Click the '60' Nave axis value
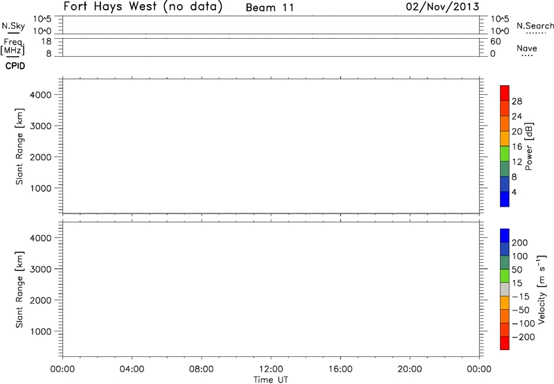554x384 pixels. click(495, 42)
